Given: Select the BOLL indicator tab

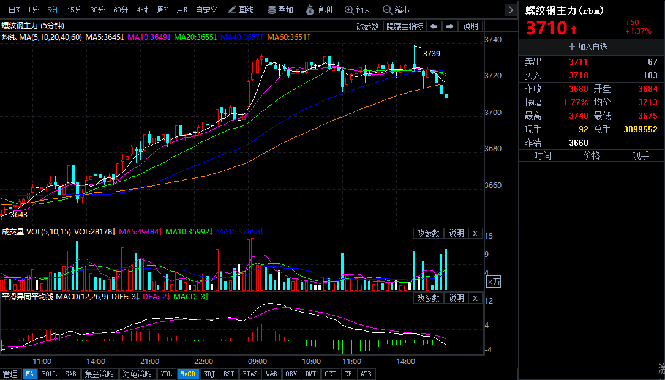Looking at the screenshot, I should pyautogui.click(x=49, y=374).
